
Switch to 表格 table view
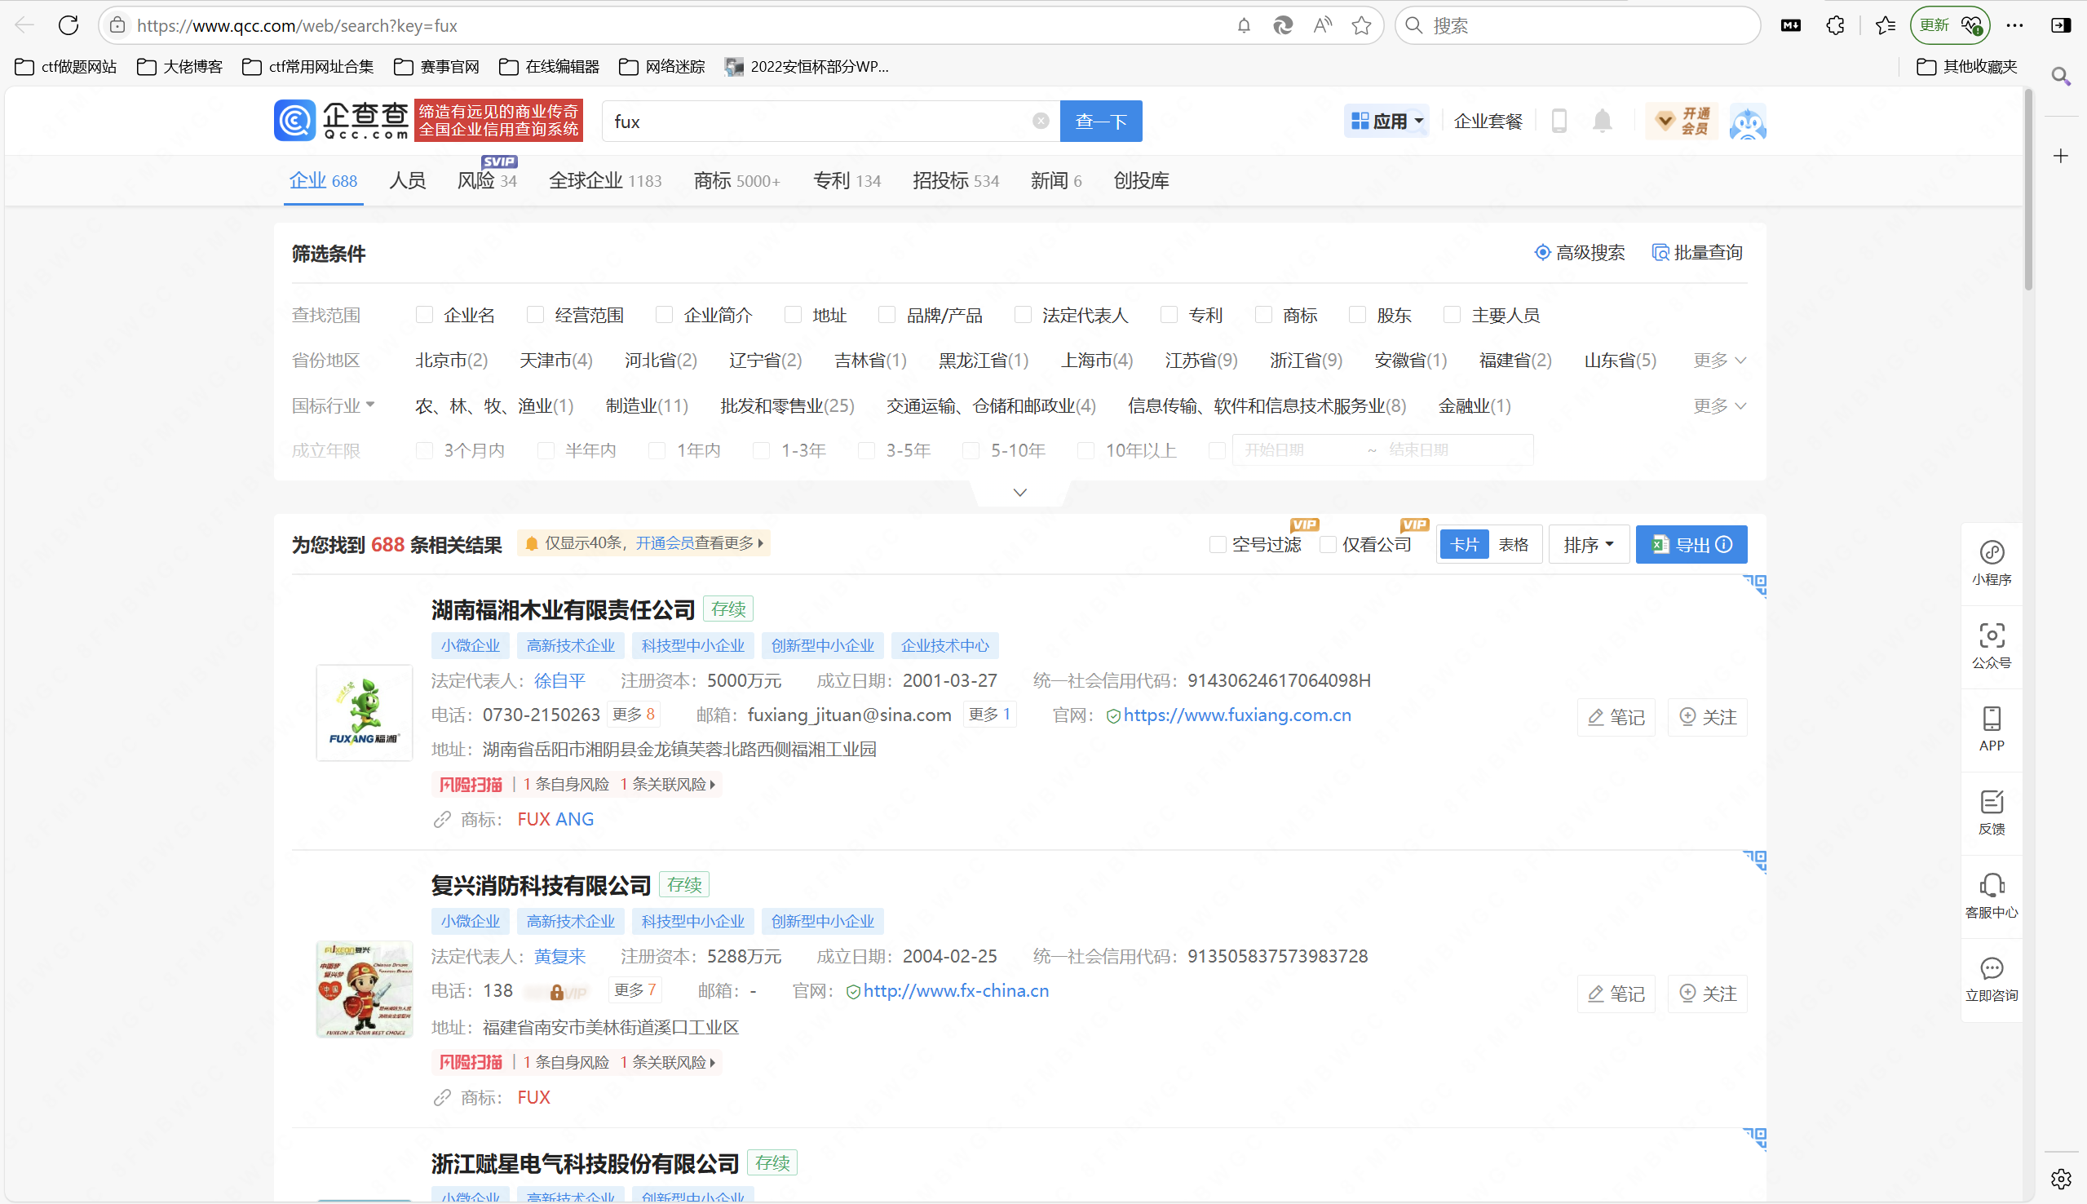pyautogui.click(x=1514, y=544)
